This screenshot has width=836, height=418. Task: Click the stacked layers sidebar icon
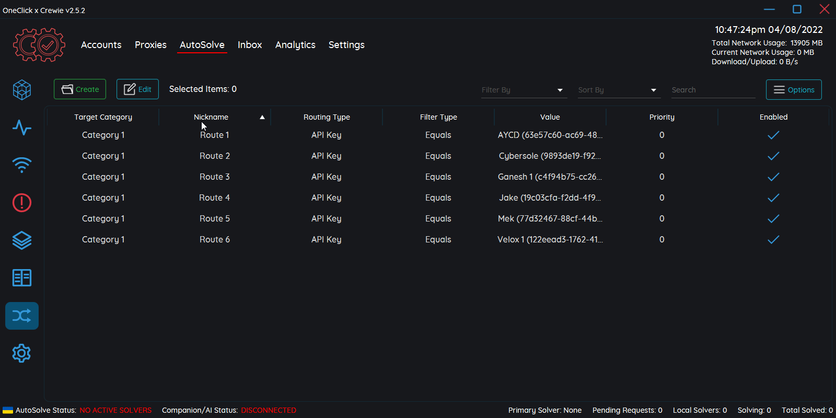pyautogui.click(x=22, y=240)
